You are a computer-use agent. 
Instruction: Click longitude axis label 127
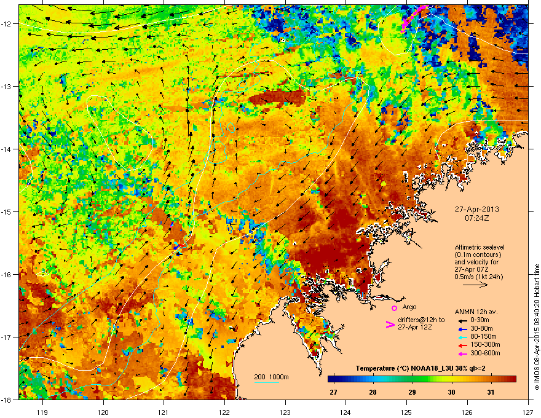[528, 412]
